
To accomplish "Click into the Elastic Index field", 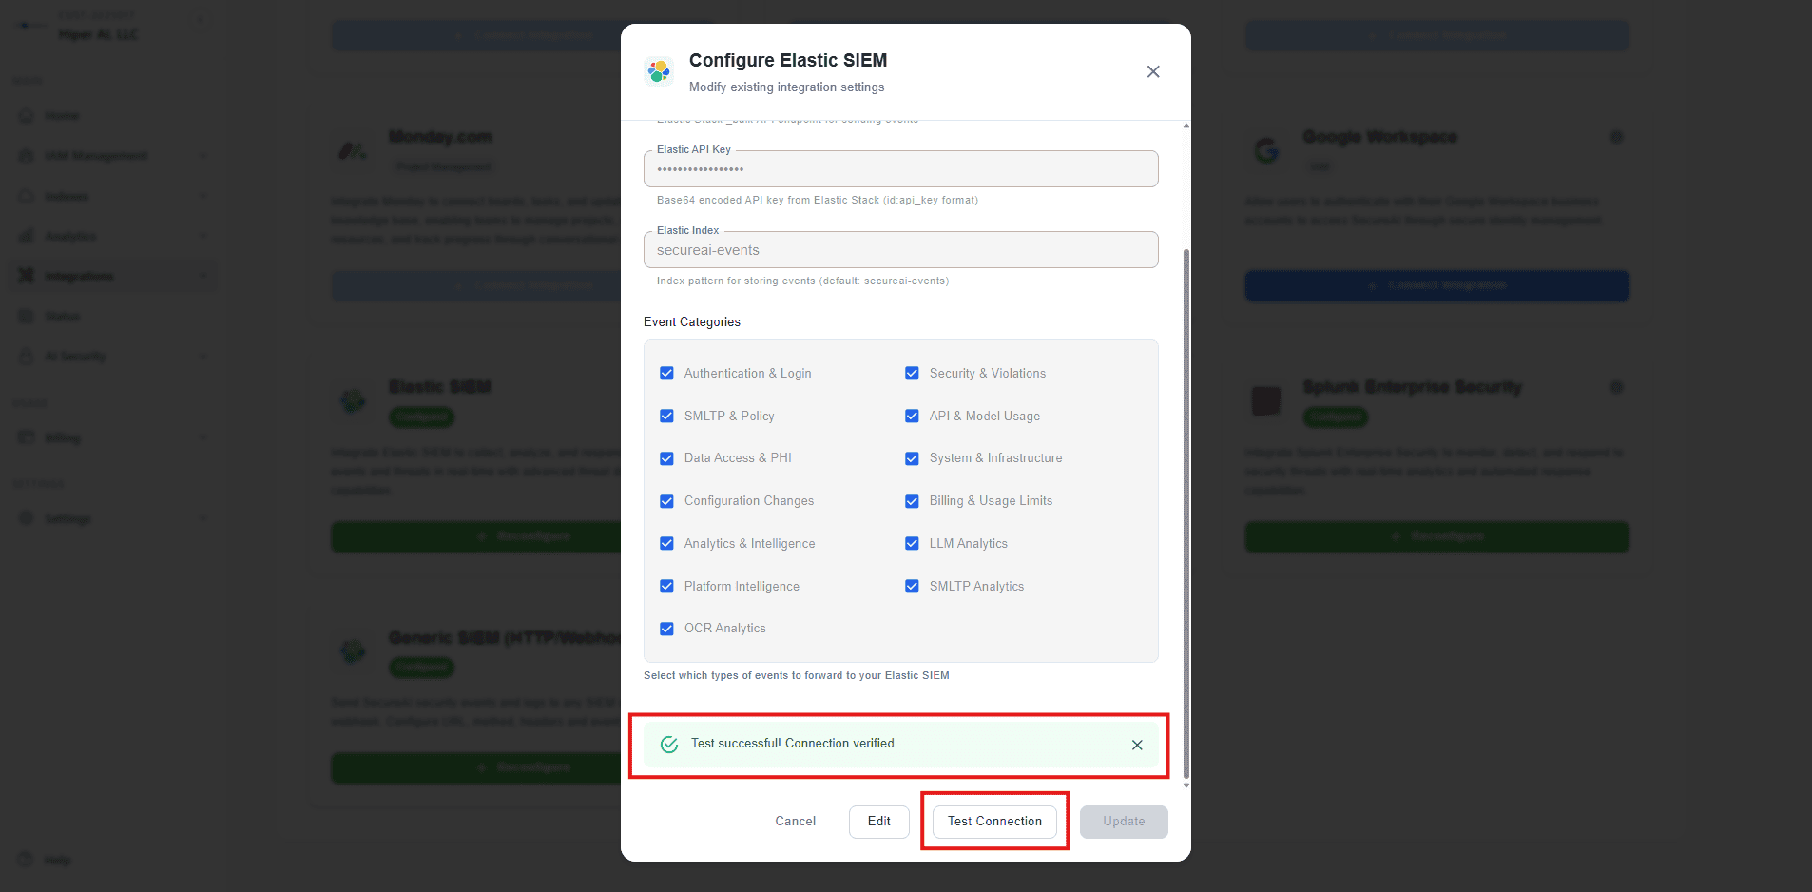I will (x=901, y=250).
